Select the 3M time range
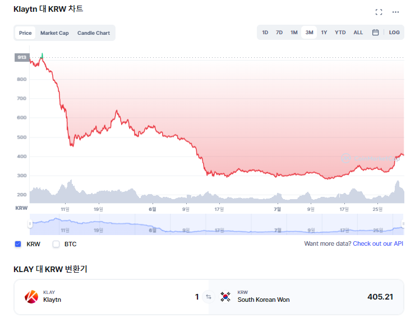This screenshot has width=415, height=322. point(309,33)
